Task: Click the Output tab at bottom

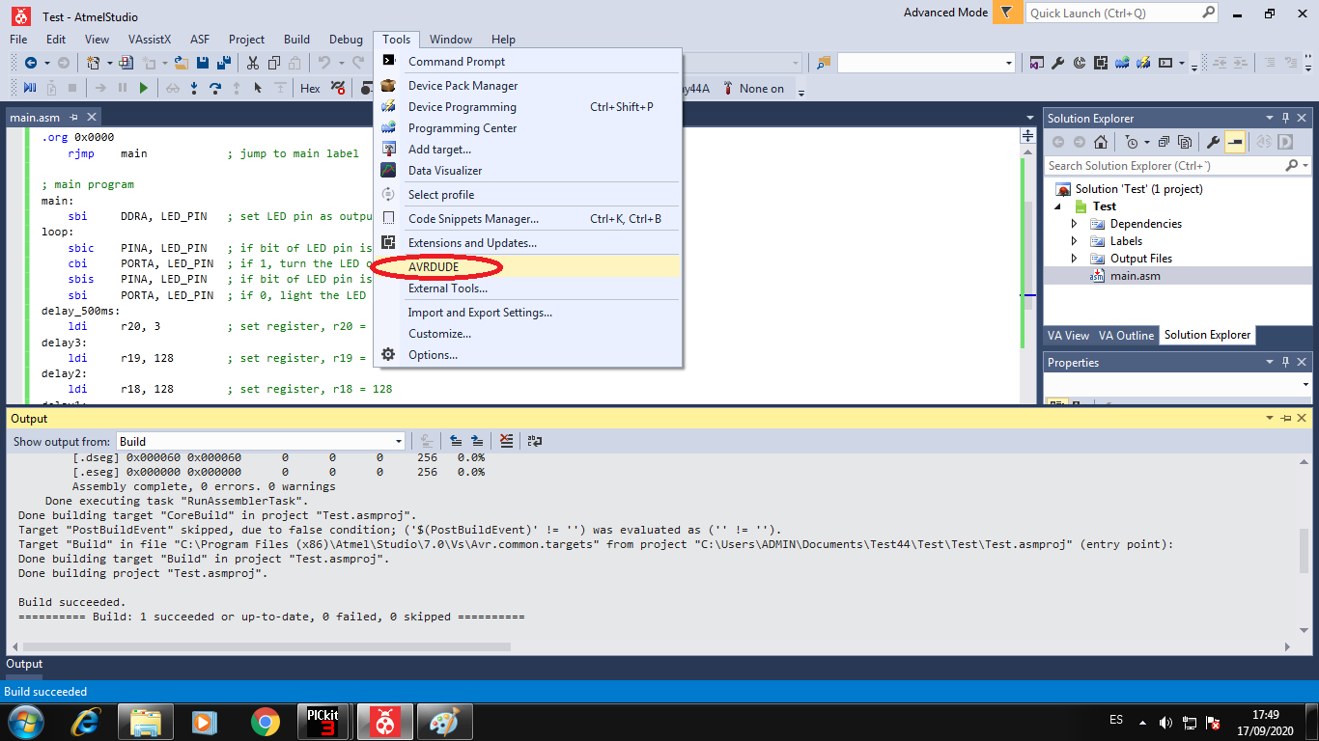Action: [x=25, y=664]
